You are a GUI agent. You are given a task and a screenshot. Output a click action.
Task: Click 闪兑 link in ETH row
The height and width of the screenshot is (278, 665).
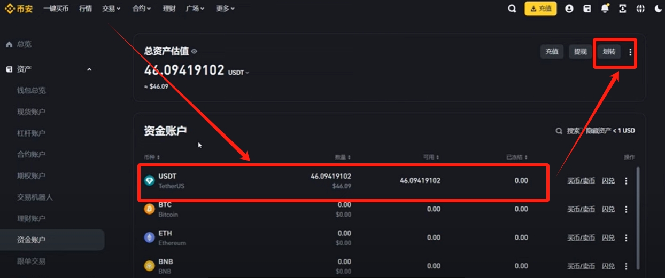[x=608, y=237]
